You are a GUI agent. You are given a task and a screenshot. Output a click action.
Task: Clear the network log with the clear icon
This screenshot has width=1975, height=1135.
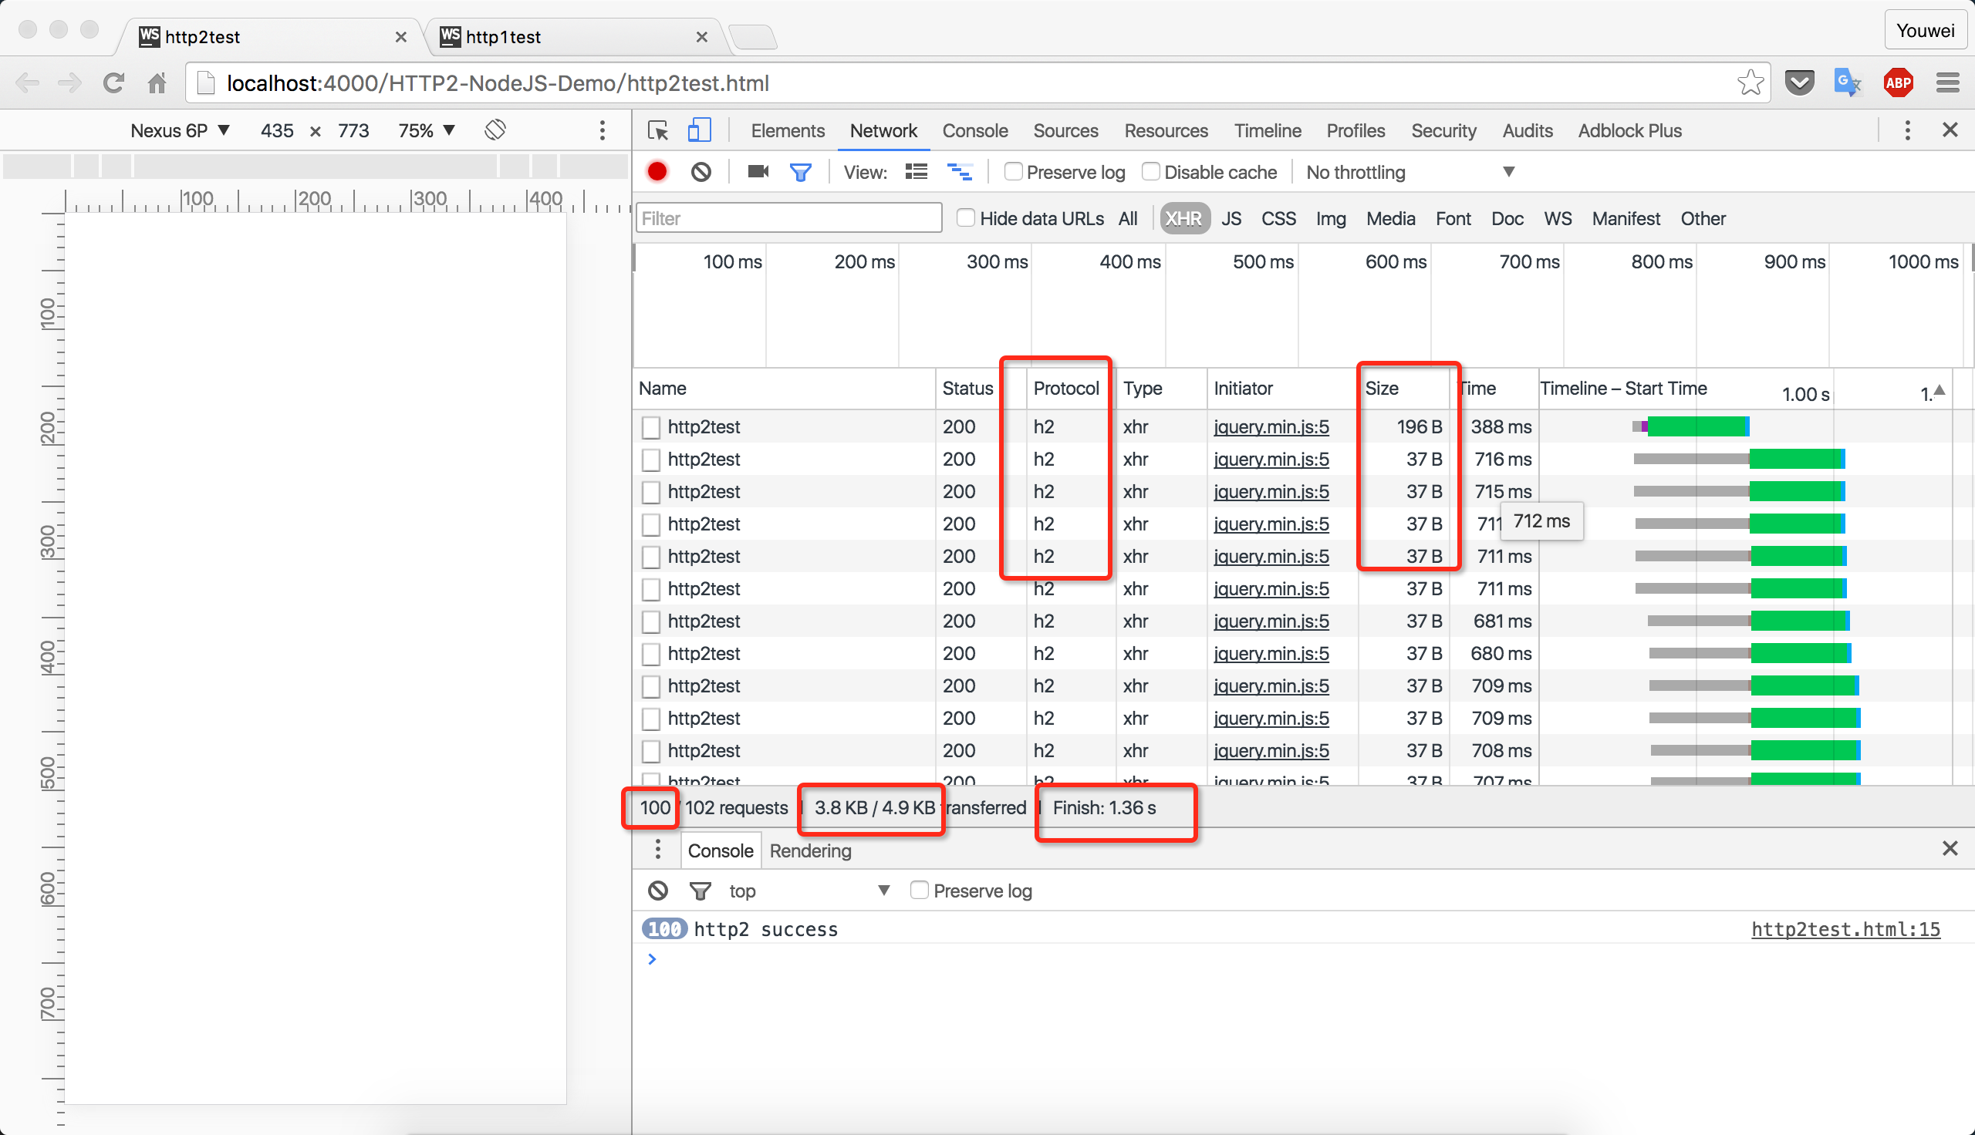pyautogui.click(x=701, y=171)
